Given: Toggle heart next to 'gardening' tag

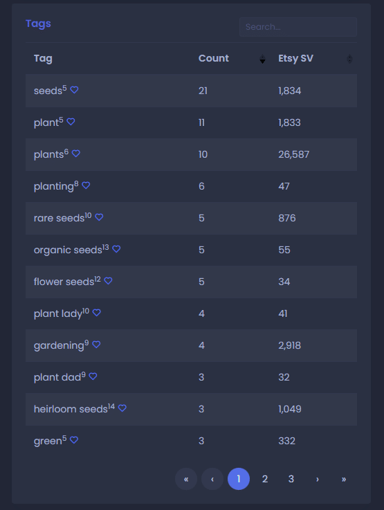Looking at the screenshot, I should click(x=96, y=344).
